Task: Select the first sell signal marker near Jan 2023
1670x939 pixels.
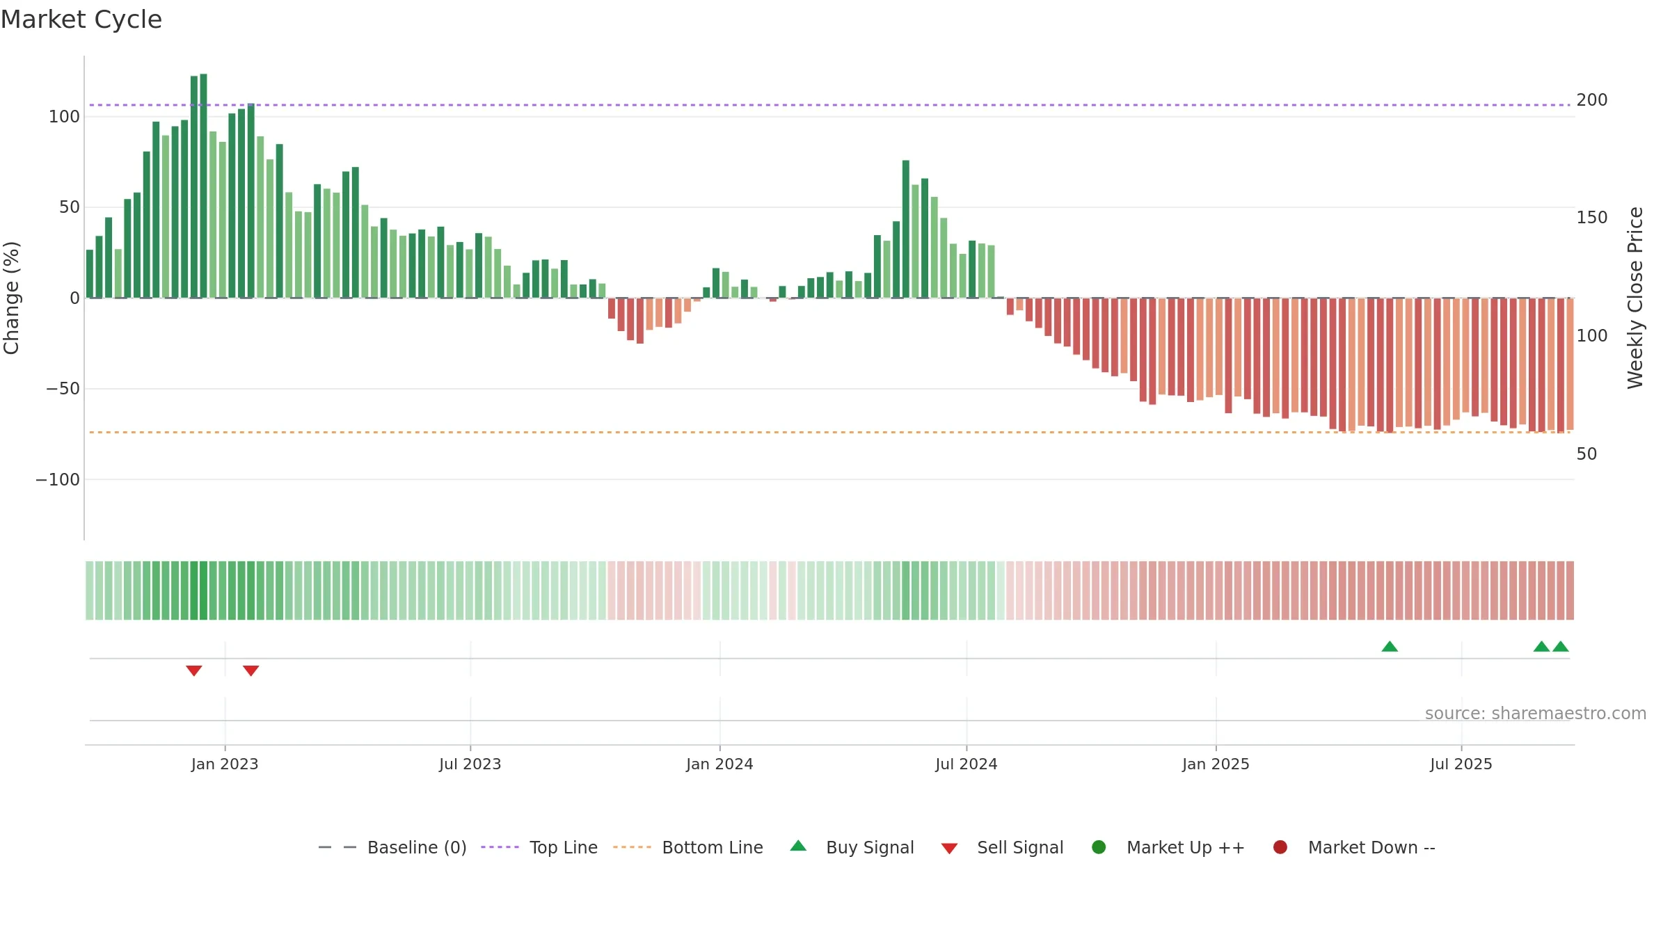Action: tap(194, 671)
